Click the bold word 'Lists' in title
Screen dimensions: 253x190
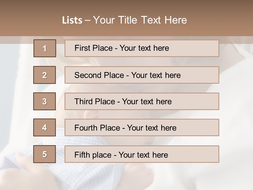pos(72,20)
